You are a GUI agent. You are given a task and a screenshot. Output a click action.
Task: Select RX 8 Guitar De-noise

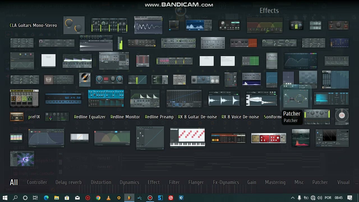coord(197,117)
